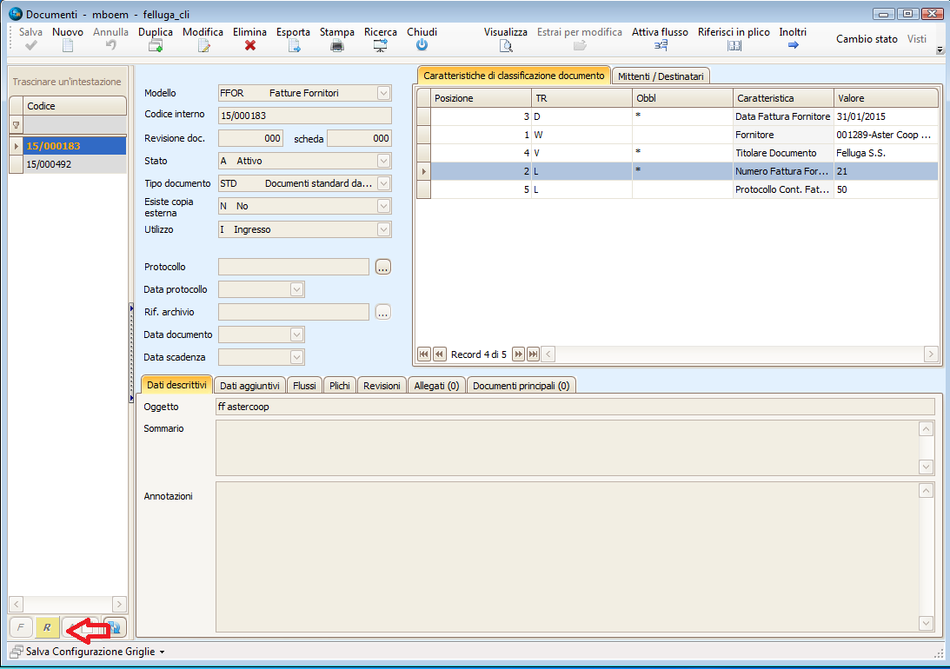Toggle the F filter button
Image resolution: width=950 pixels, height=669 pixels.
click(22, 626)
